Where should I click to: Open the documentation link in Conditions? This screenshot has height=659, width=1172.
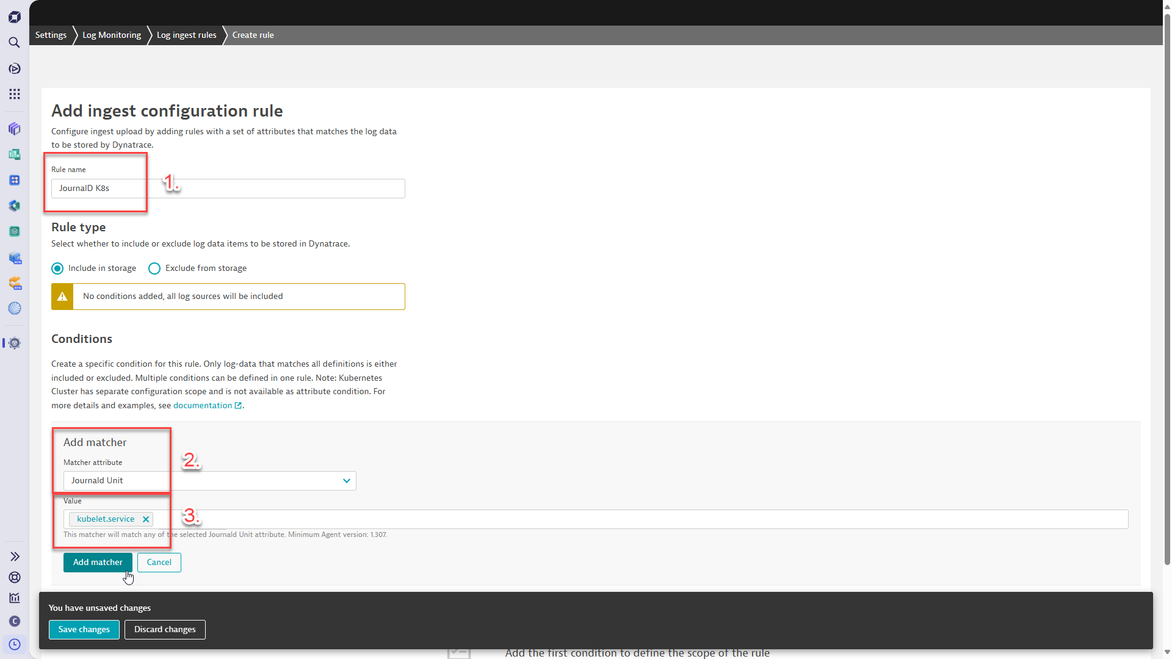(203, 405)
